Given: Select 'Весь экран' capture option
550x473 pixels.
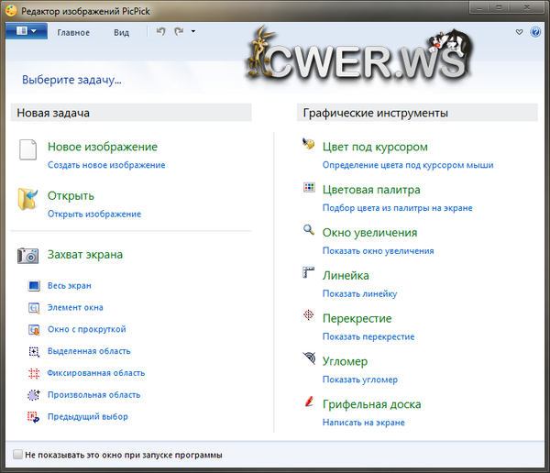Looking at the screenshot, I should 70,286.
